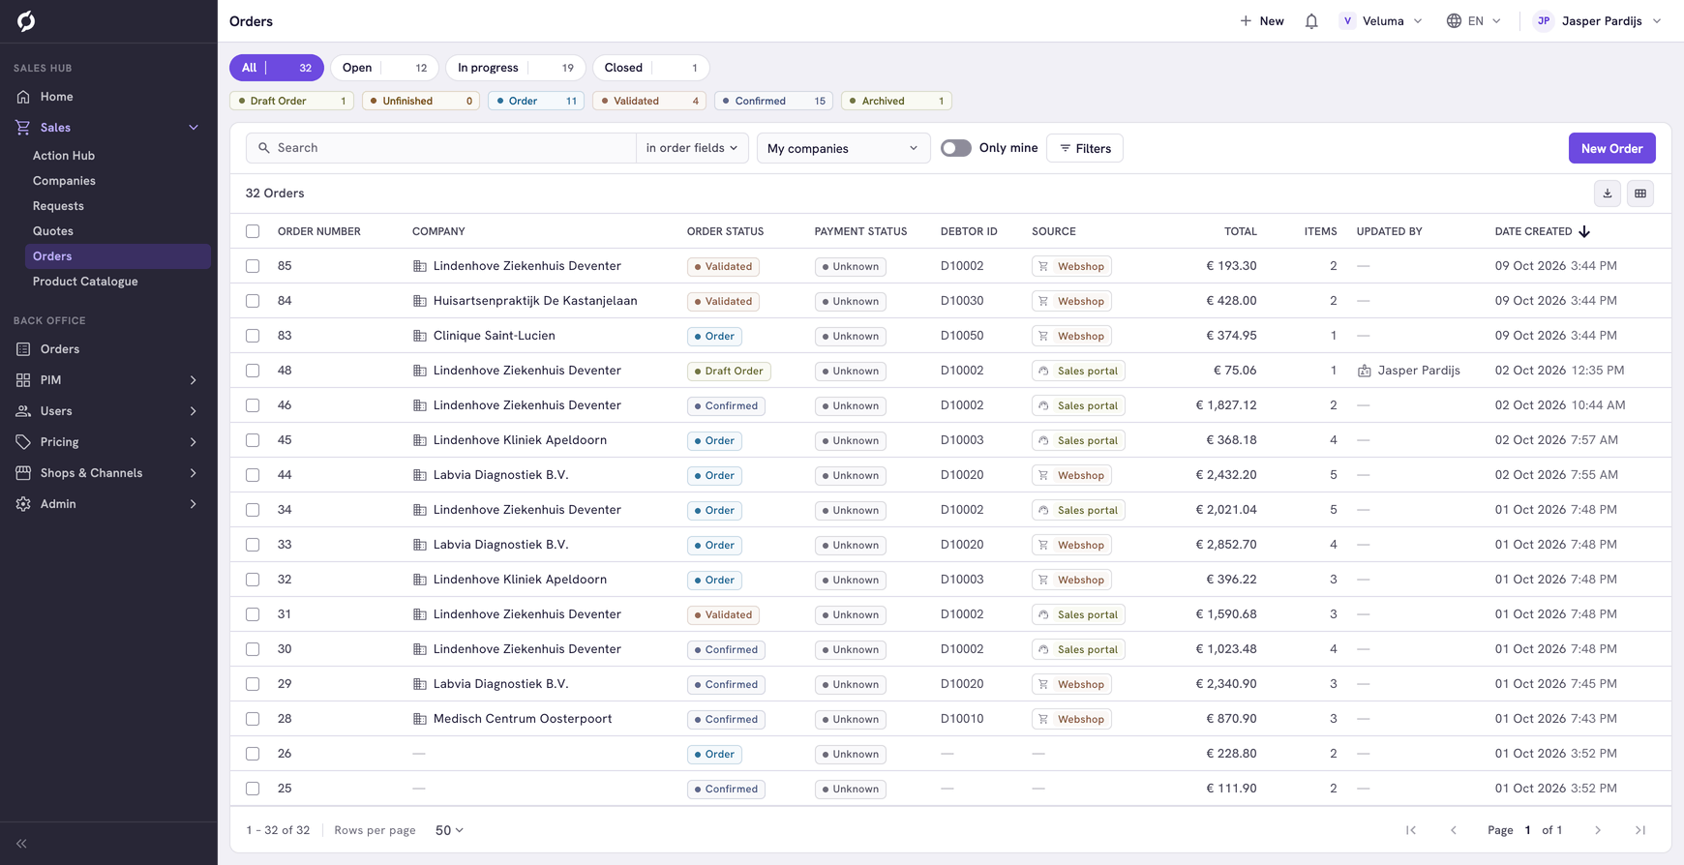Open company Clinique Saint-Lucien

[x=495, y=336]
